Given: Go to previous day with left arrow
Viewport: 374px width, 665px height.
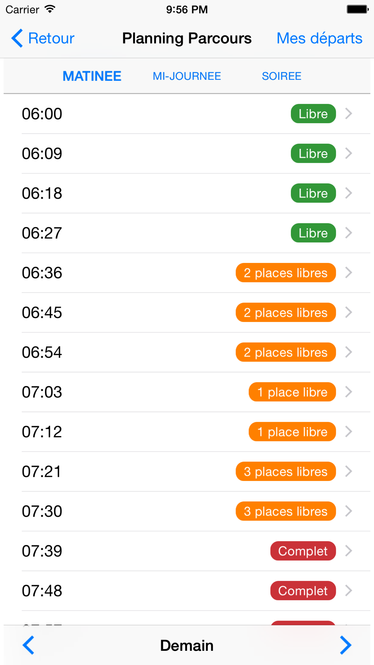Looking at the screenshot, I should (28, 645).
